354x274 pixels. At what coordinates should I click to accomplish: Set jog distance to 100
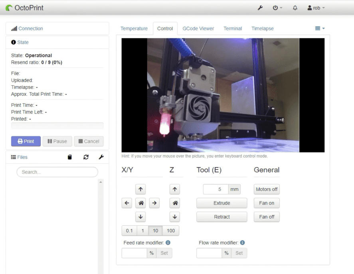[x=171, y=231]
